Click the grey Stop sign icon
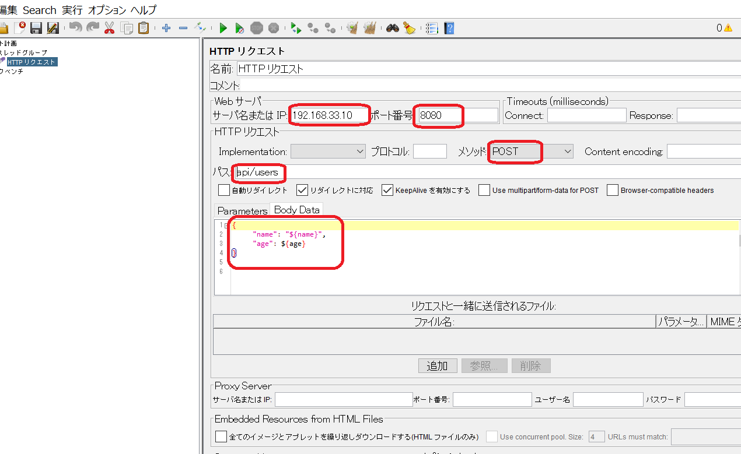This screenshot has height=454, width=741. [256, 27]
